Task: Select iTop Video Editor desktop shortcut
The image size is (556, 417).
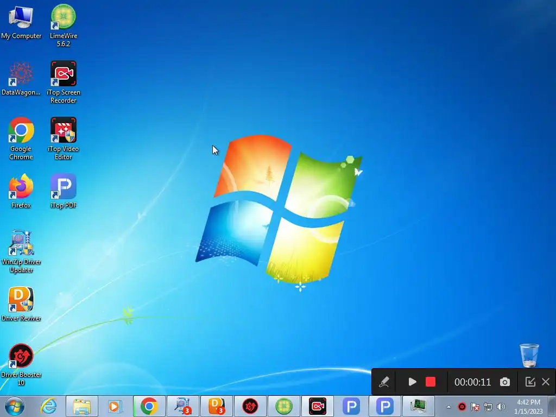Action: [64, 138]
